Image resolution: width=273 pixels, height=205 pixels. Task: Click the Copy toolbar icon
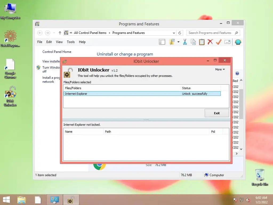click(193, 42)
